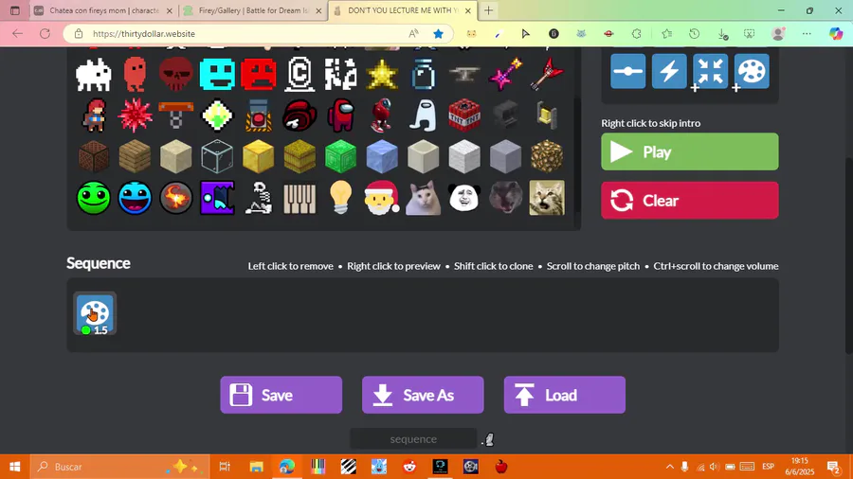Toggle the favorite star for this page
Viewport: 853px width, 479px height.
439,34
